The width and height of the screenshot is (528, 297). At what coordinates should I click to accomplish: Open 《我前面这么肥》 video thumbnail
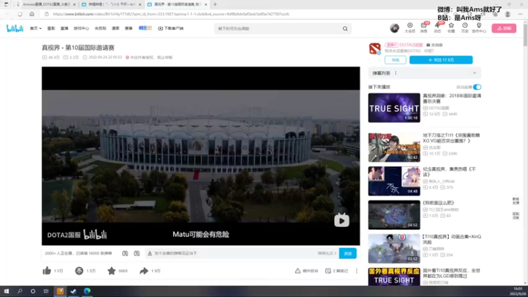click(x=394, y=215)
